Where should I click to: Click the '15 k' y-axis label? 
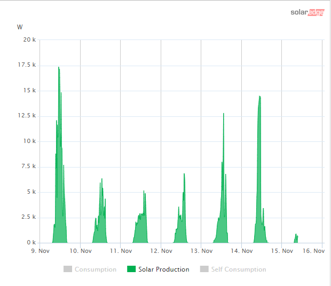[29, 91]
